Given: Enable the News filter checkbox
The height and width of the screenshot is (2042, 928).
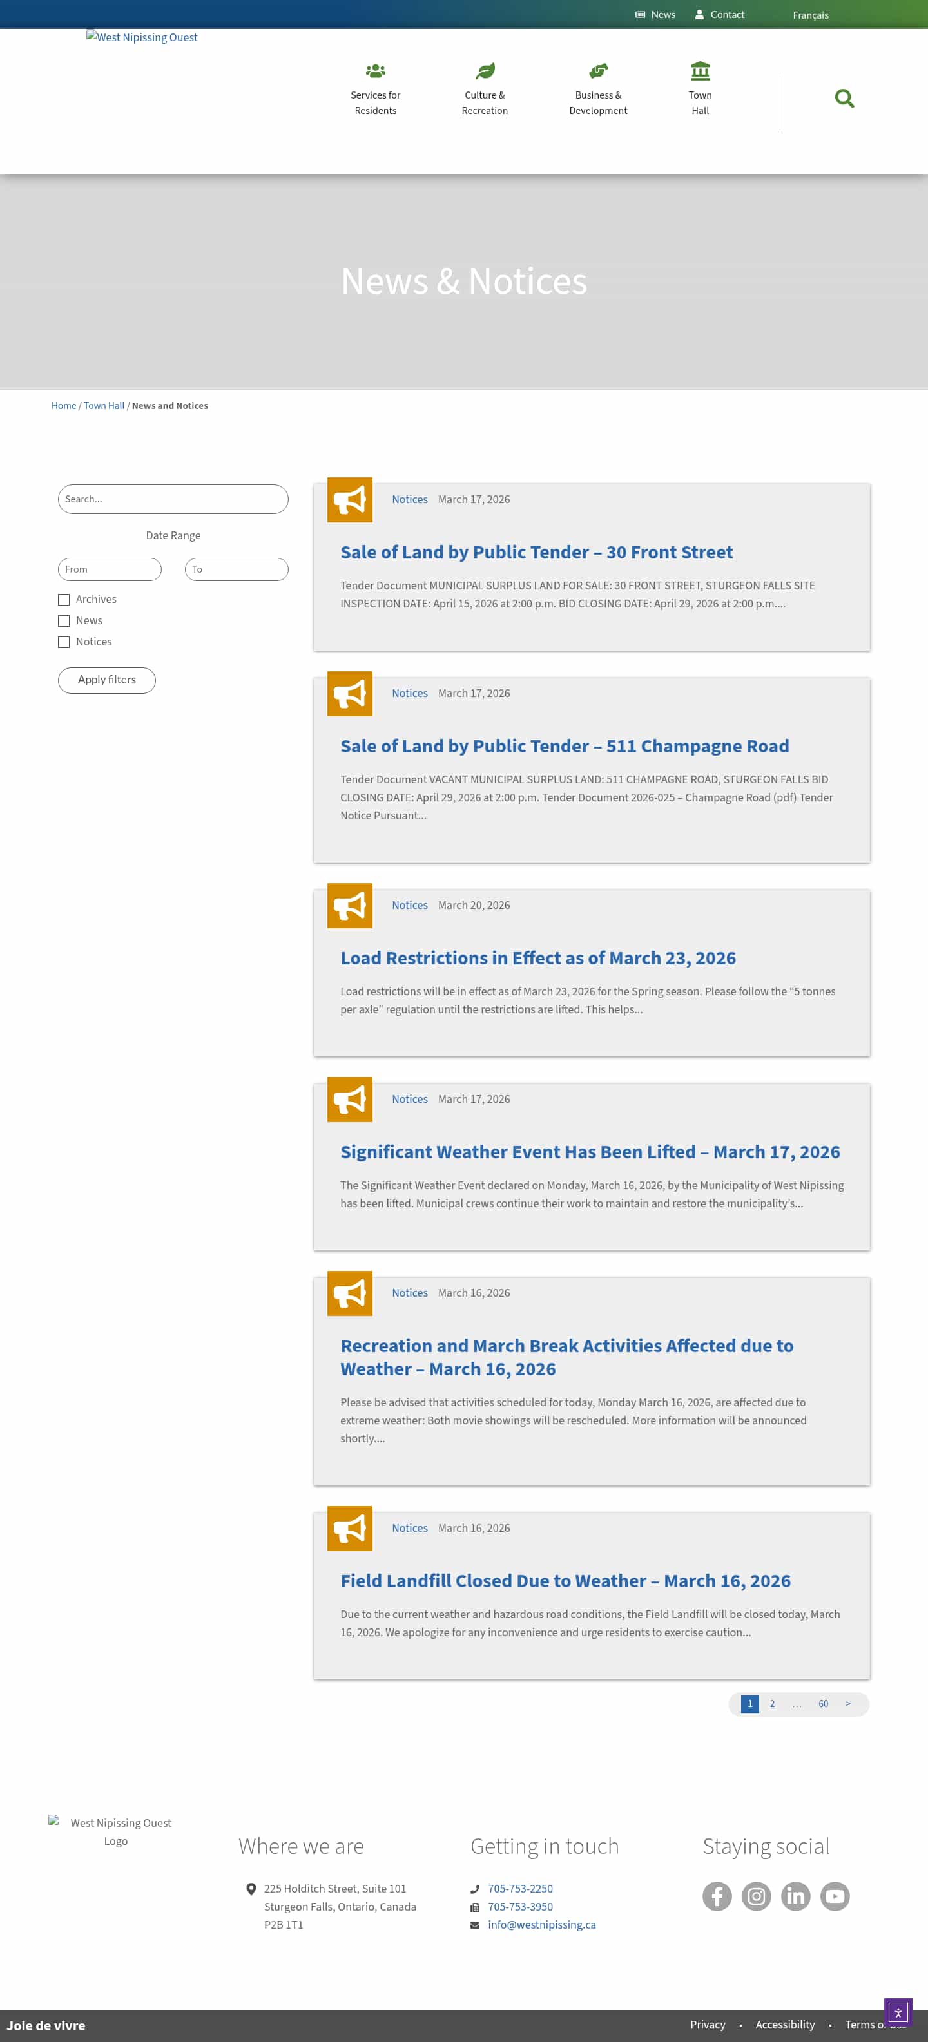Looking at the screenshot, I should [x=64, y=622].
